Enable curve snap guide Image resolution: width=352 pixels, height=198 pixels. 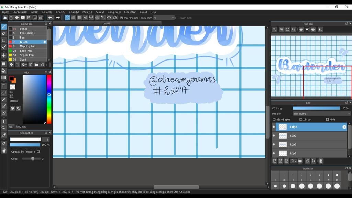(x=103, y=18)
